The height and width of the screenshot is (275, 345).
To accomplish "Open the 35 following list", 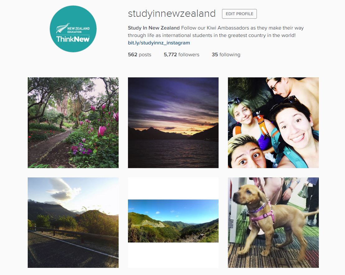I will (x=226, y=54).
